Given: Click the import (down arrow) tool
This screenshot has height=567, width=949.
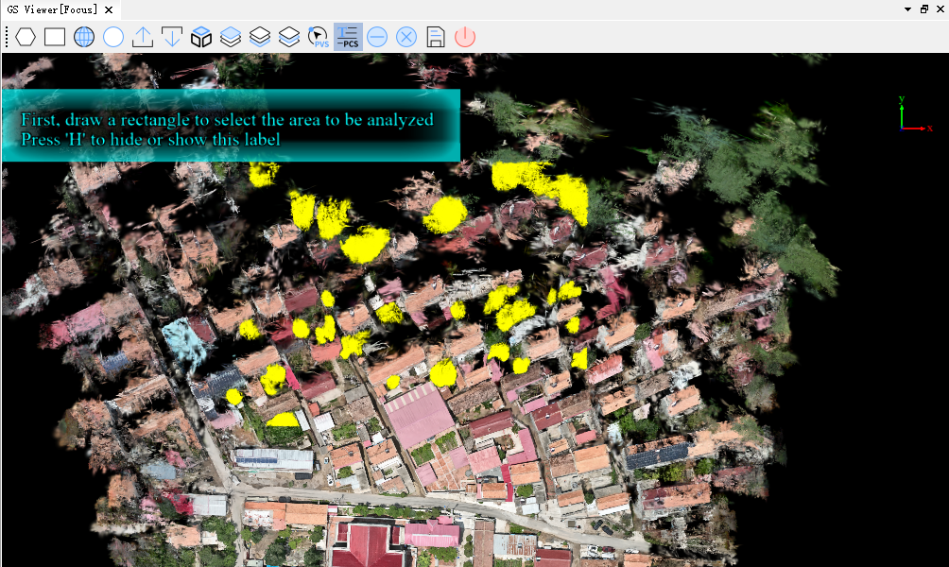Looking at the screenshot, I should pyautogui.click(x=172, y=37).
